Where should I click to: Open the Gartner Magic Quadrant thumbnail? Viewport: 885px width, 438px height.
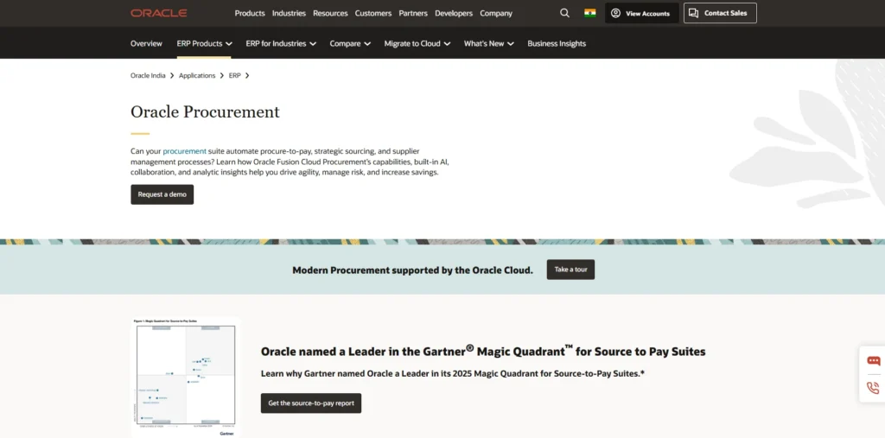[185, 377]
